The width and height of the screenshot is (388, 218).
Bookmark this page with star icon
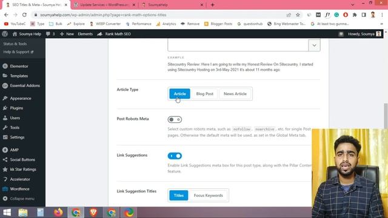(298, 15)
